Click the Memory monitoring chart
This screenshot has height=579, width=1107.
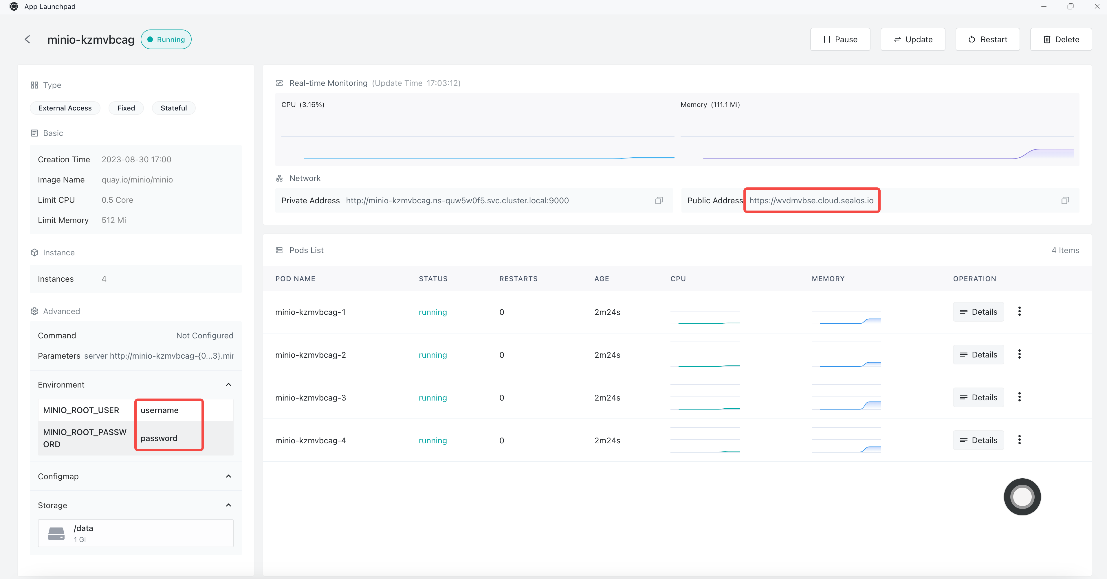point(877,137)
